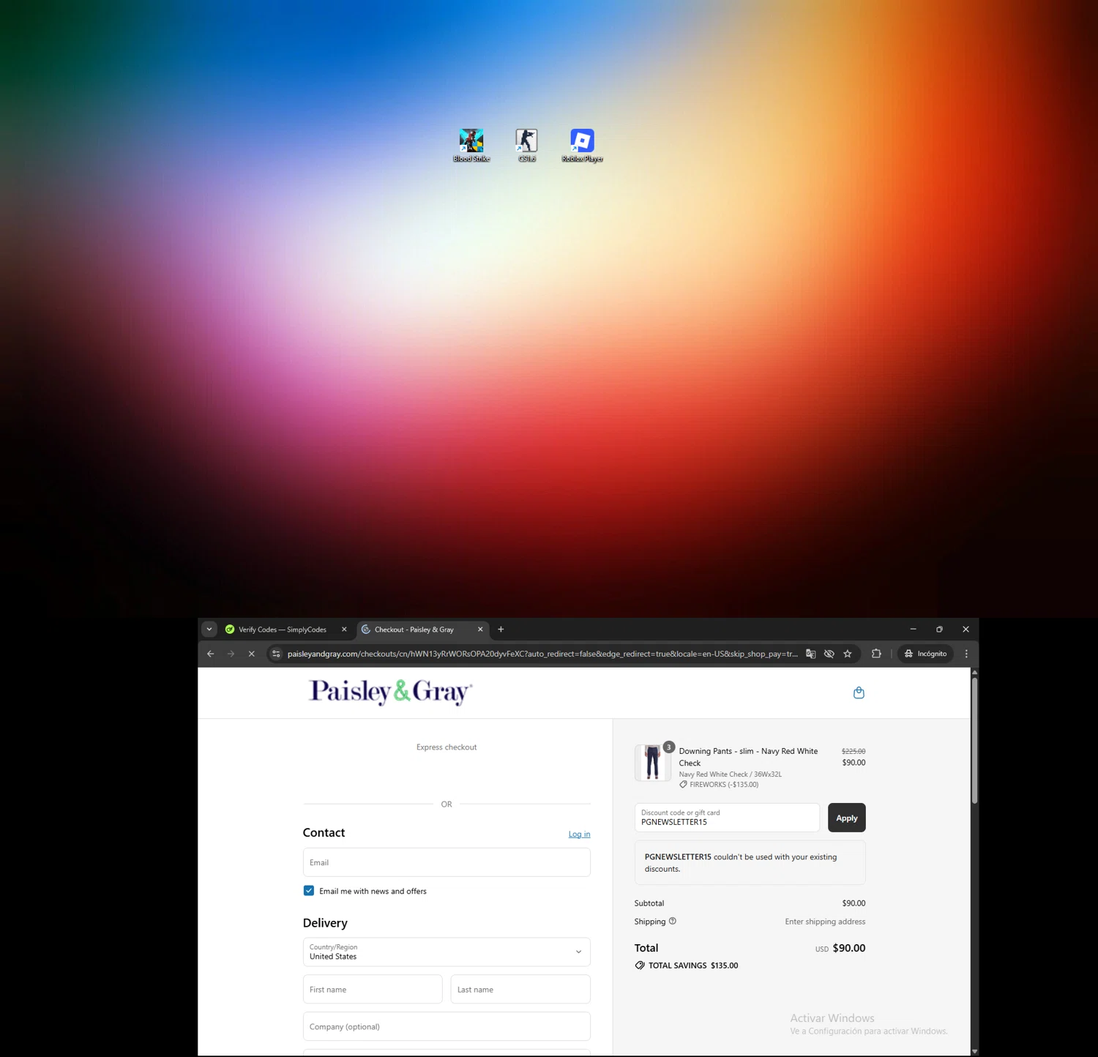Open the Blood Strike desktop shortcut

click(x=471, y=146)
